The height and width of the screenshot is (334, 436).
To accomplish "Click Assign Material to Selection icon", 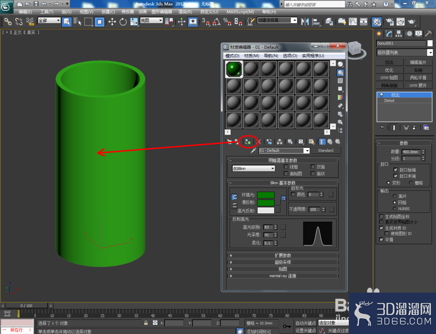I will [248, 142].
